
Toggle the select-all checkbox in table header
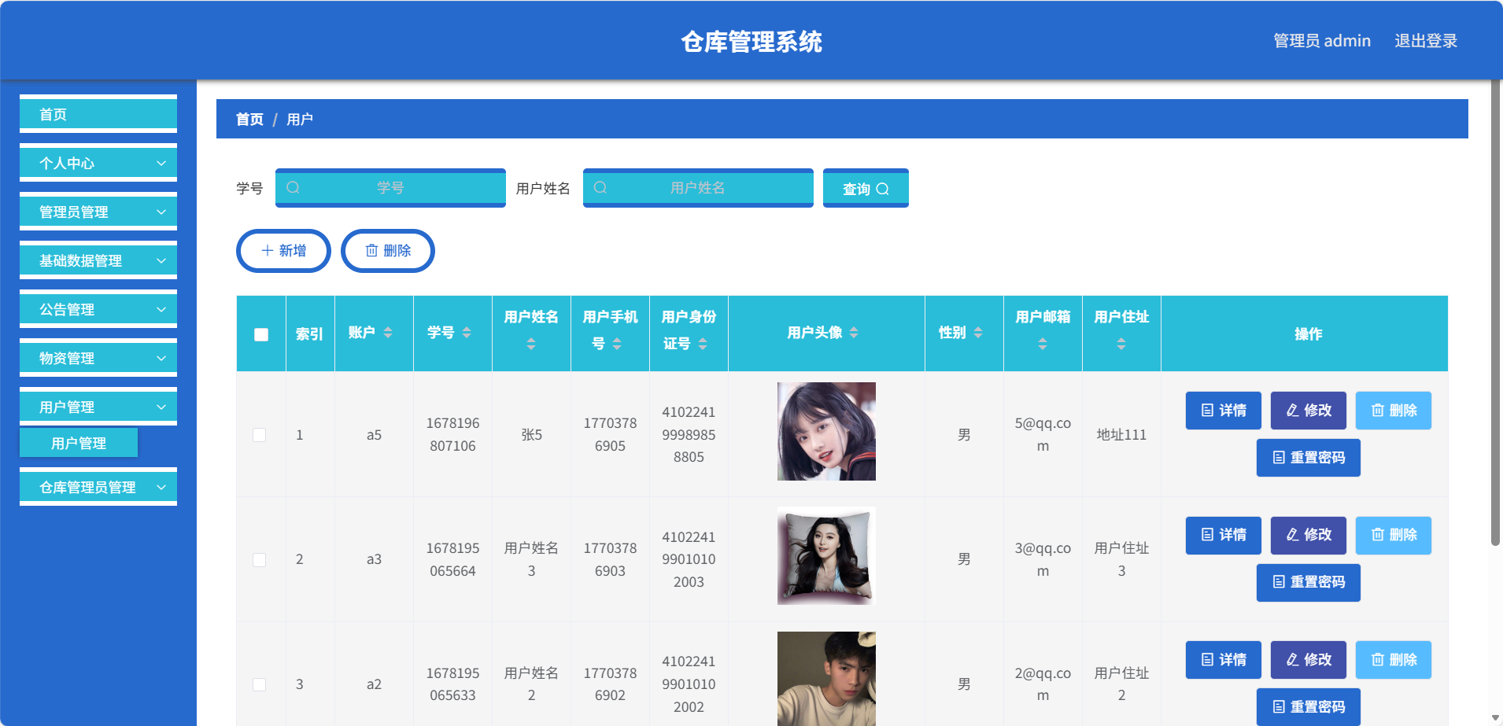point(261,334)
